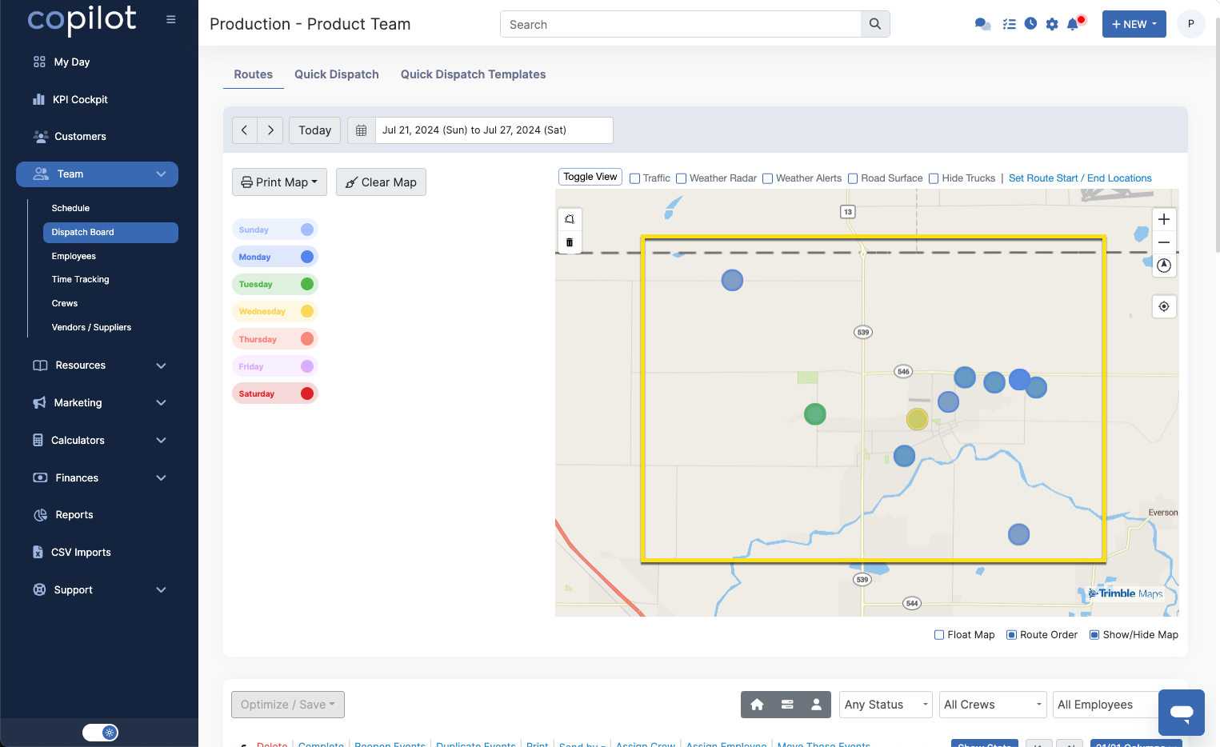Zoom in on the map

click(1164, 219)
